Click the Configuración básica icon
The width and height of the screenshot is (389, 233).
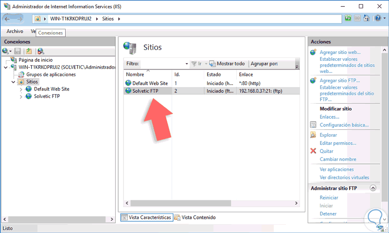click(x=313, y=125)
